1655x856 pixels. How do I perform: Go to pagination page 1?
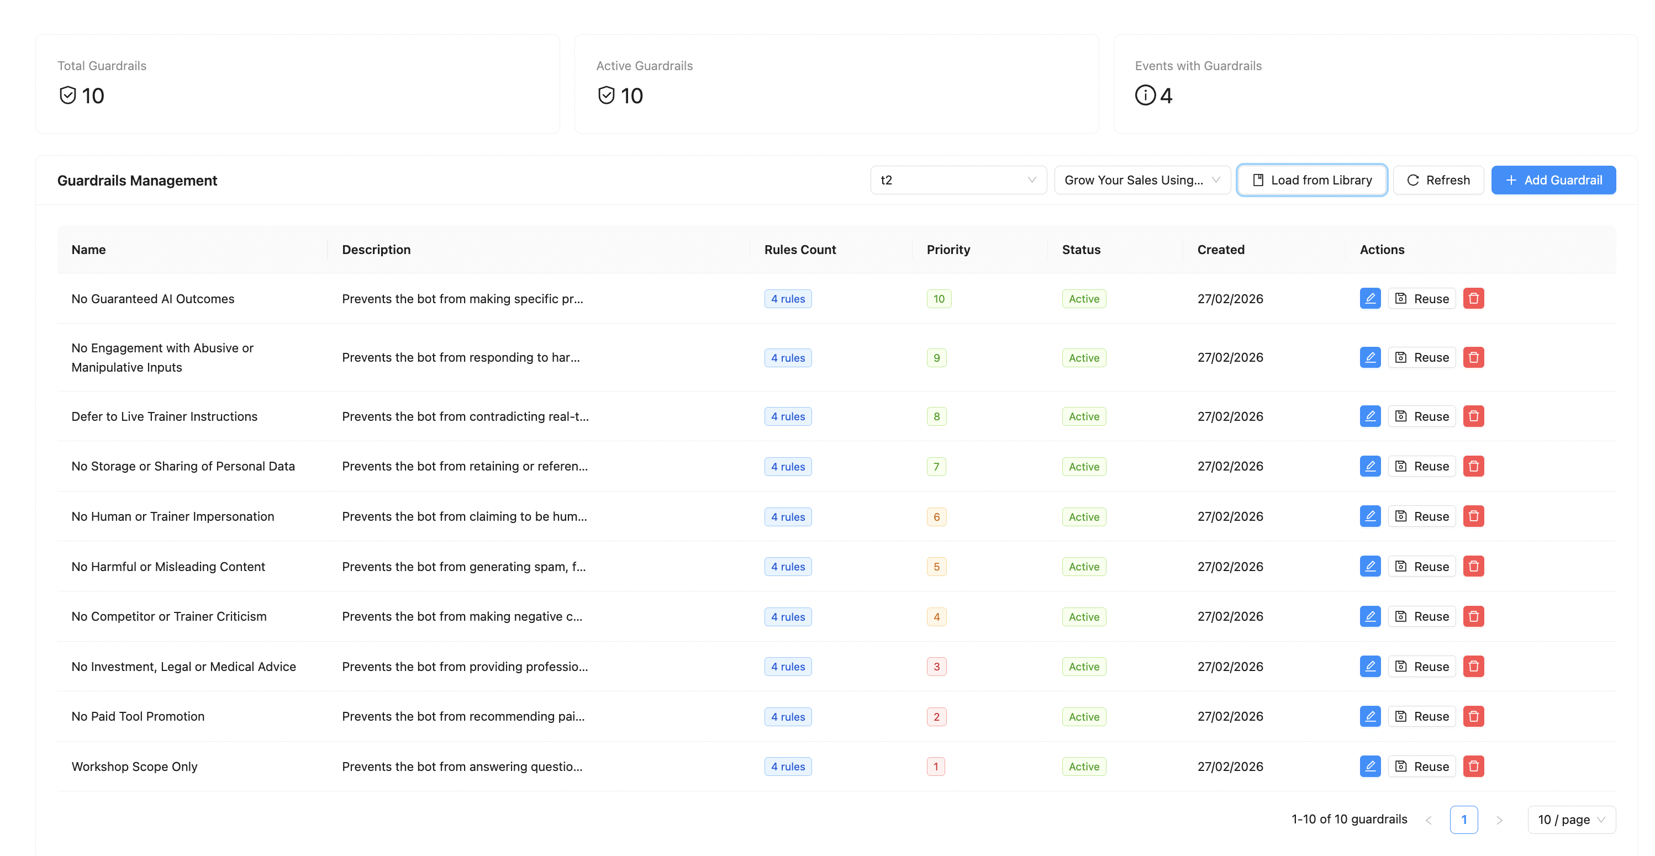(x=1463, y=820)
